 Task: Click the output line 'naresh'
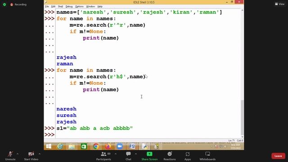point(67,109)
